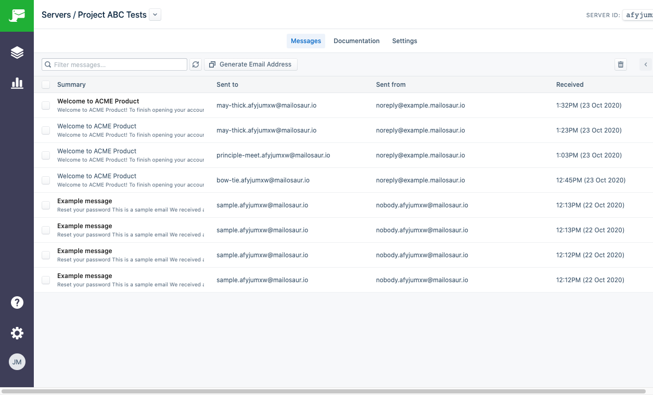
Task: Switch to the Messages tab
Action: coord(306,41)
